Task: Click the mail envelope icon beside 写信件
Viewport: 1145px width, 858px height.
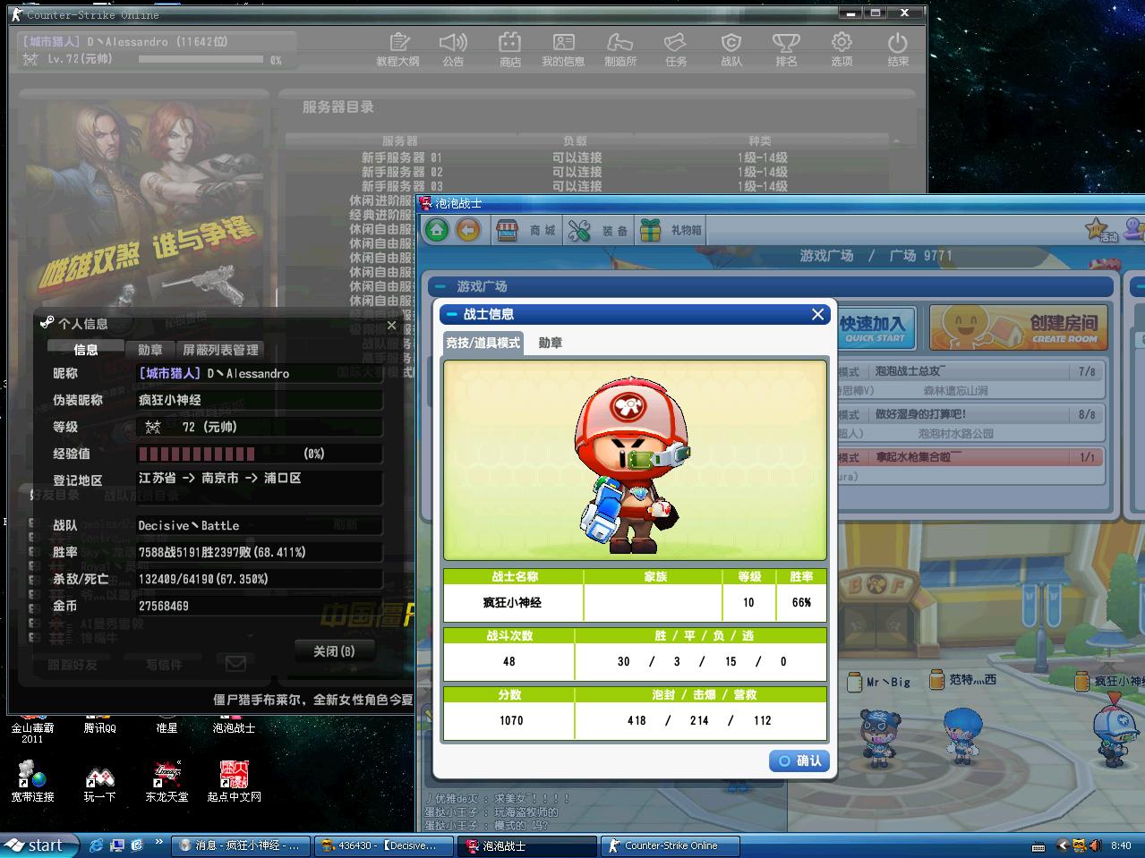Action: (235, 664)
